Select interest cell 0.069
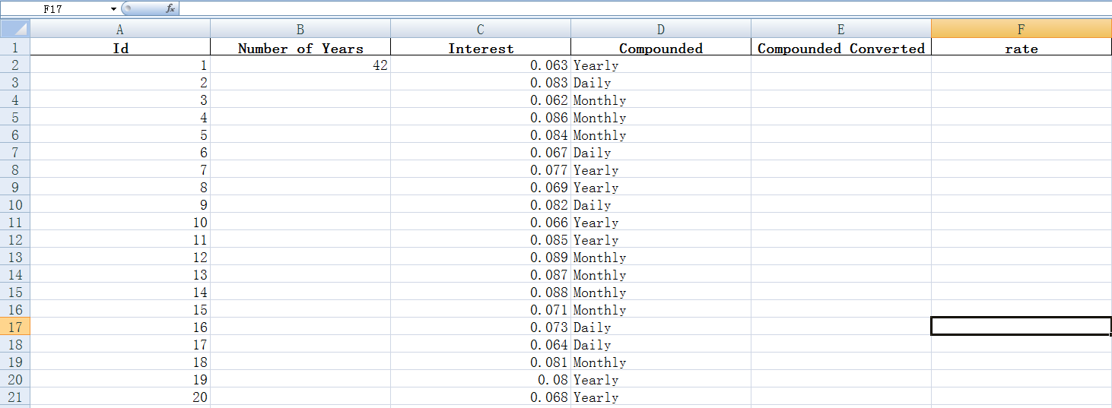The image size is (1112, 408). tap(481, 187)
